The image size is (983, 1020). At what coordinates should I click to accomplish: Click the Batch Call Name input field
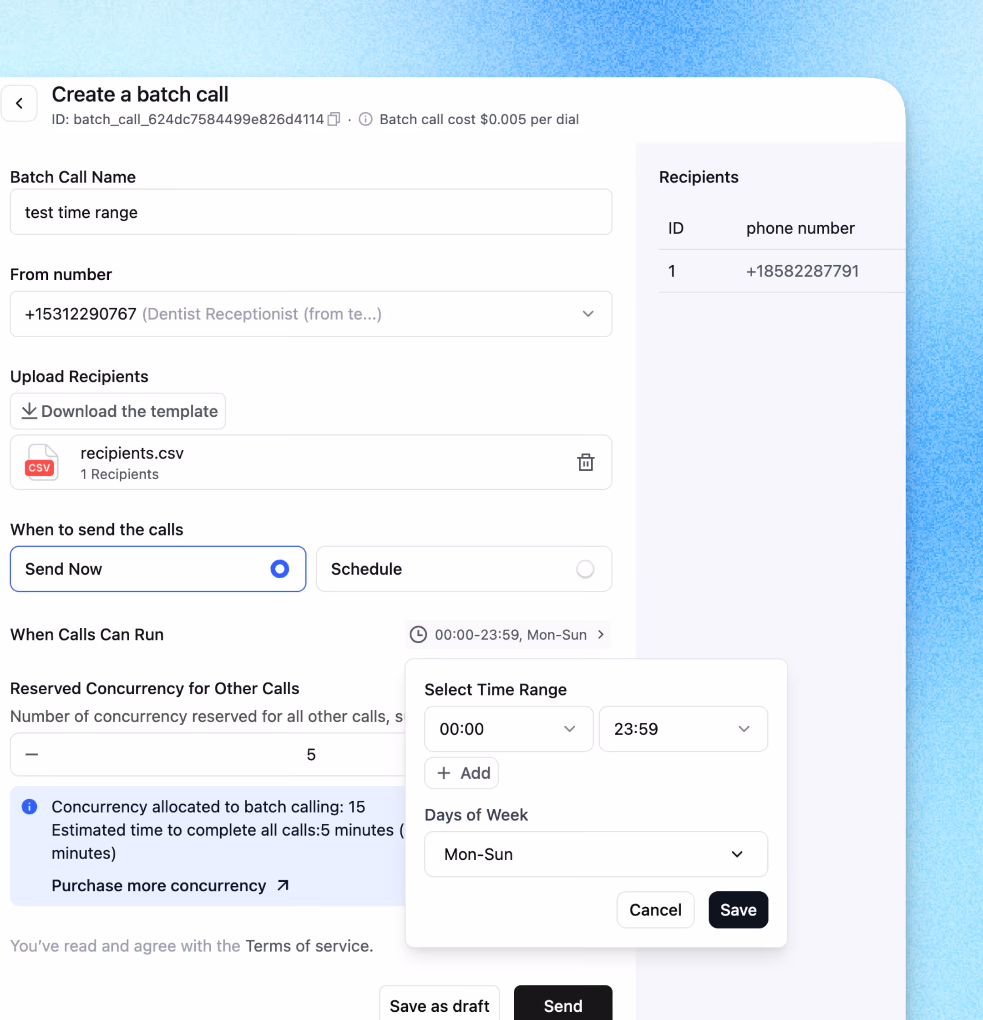tap(311, 212)
